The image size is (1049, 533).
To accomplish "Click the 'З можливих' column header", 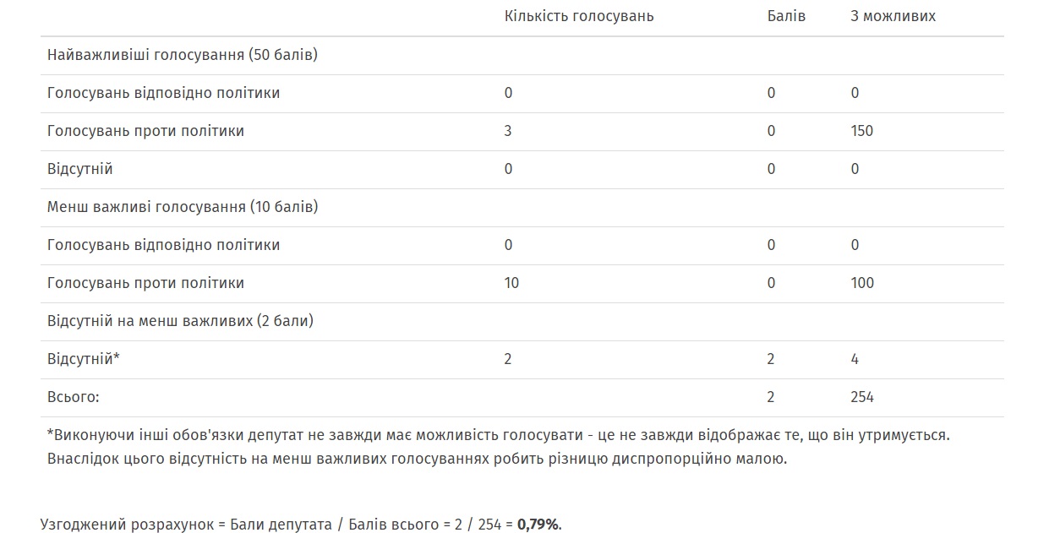I will (x=893, y=16).
